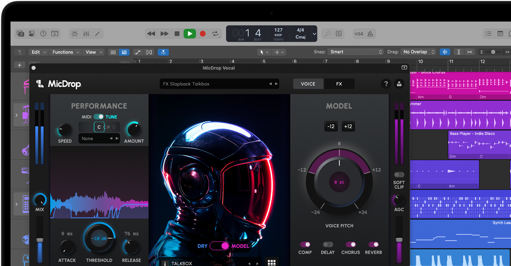Click the +12 pitch shift button

click(348, 126)
